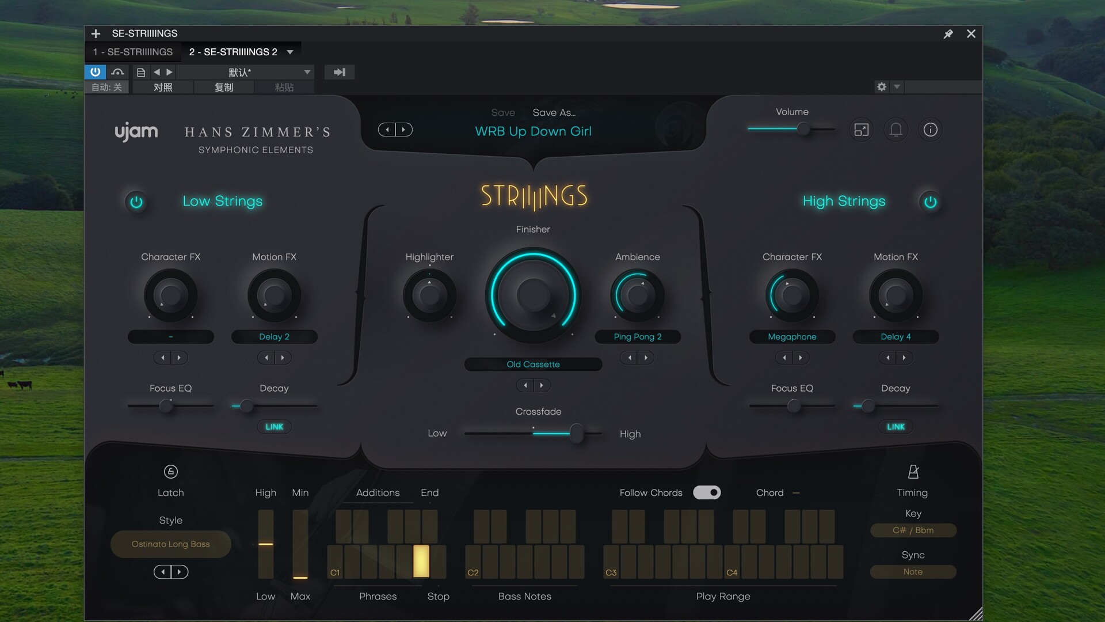Image resolution: width=1105 pixels, height=622 pixels.
Task: Click the automation-off label 自动: 关
Action: [x=107, y=87]
